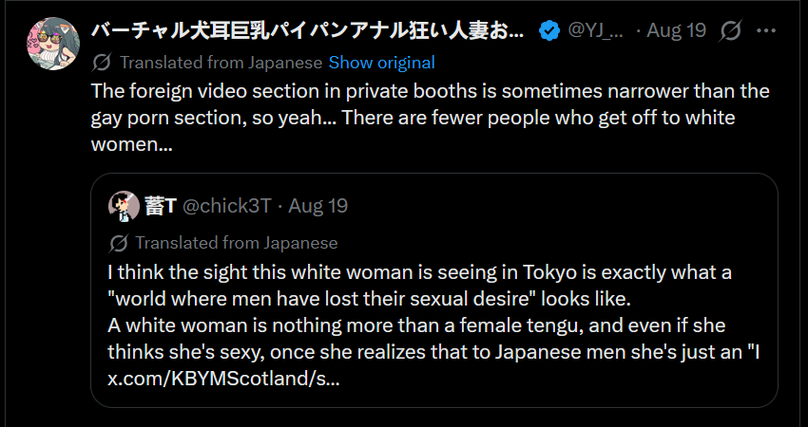Open the @YJ_ handle of the author
The image size is (808, 427).
tap(595, 31)
